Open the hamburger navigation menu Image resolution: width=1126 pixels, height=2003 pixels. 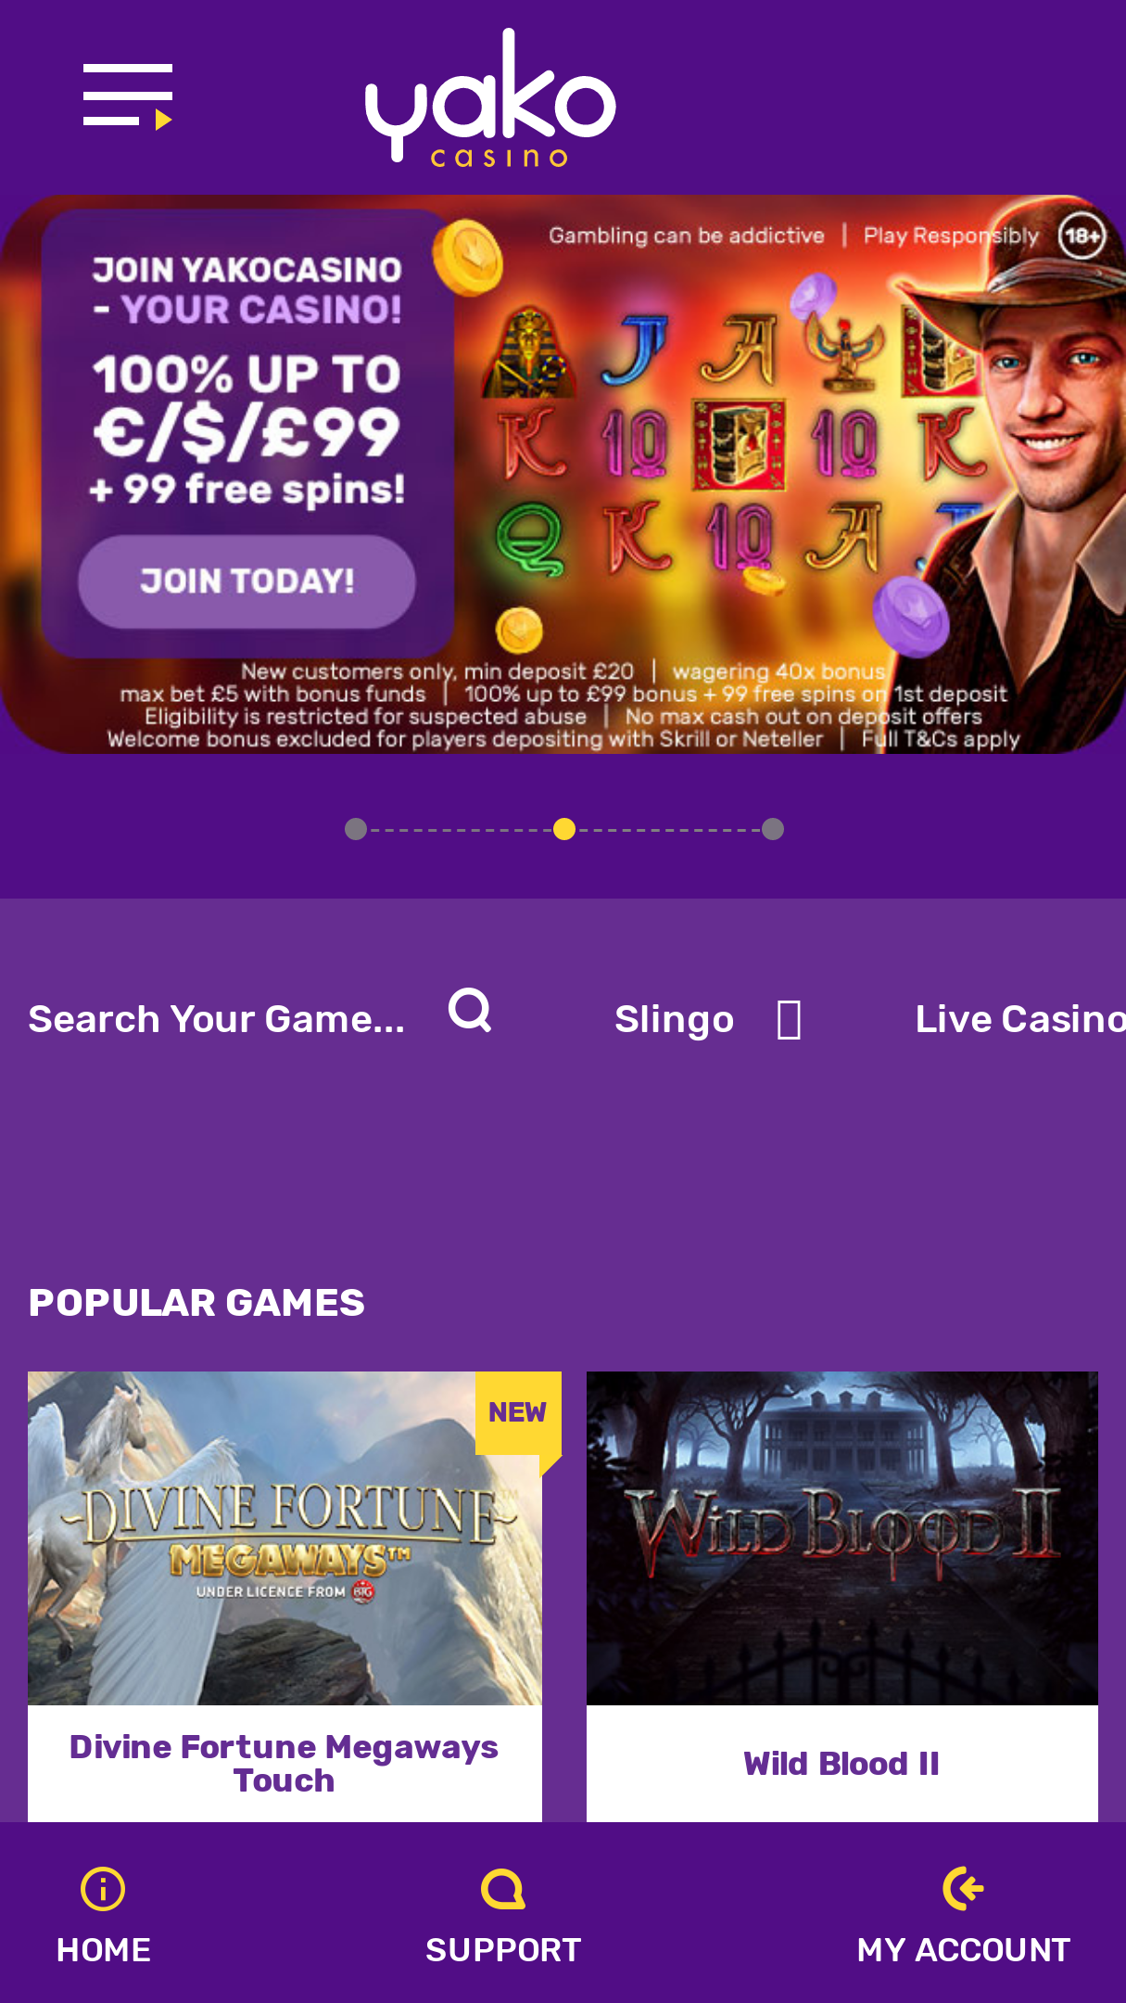tap(128, 96)
